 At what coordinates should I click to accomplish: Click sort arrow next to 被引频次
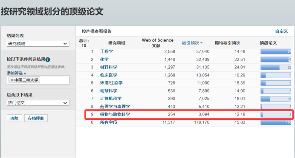202,43
